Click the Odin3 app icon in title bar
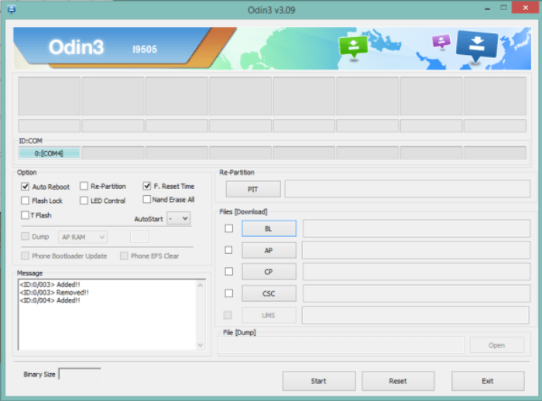This screenshot has width=542, height=401. (11, 9)
